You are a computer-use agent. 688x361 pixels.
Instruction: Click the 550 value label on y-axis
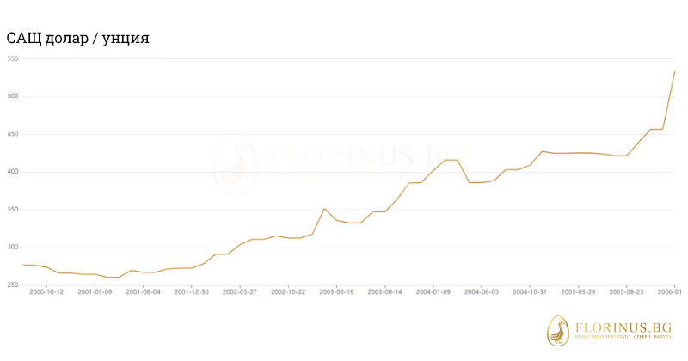13,58
